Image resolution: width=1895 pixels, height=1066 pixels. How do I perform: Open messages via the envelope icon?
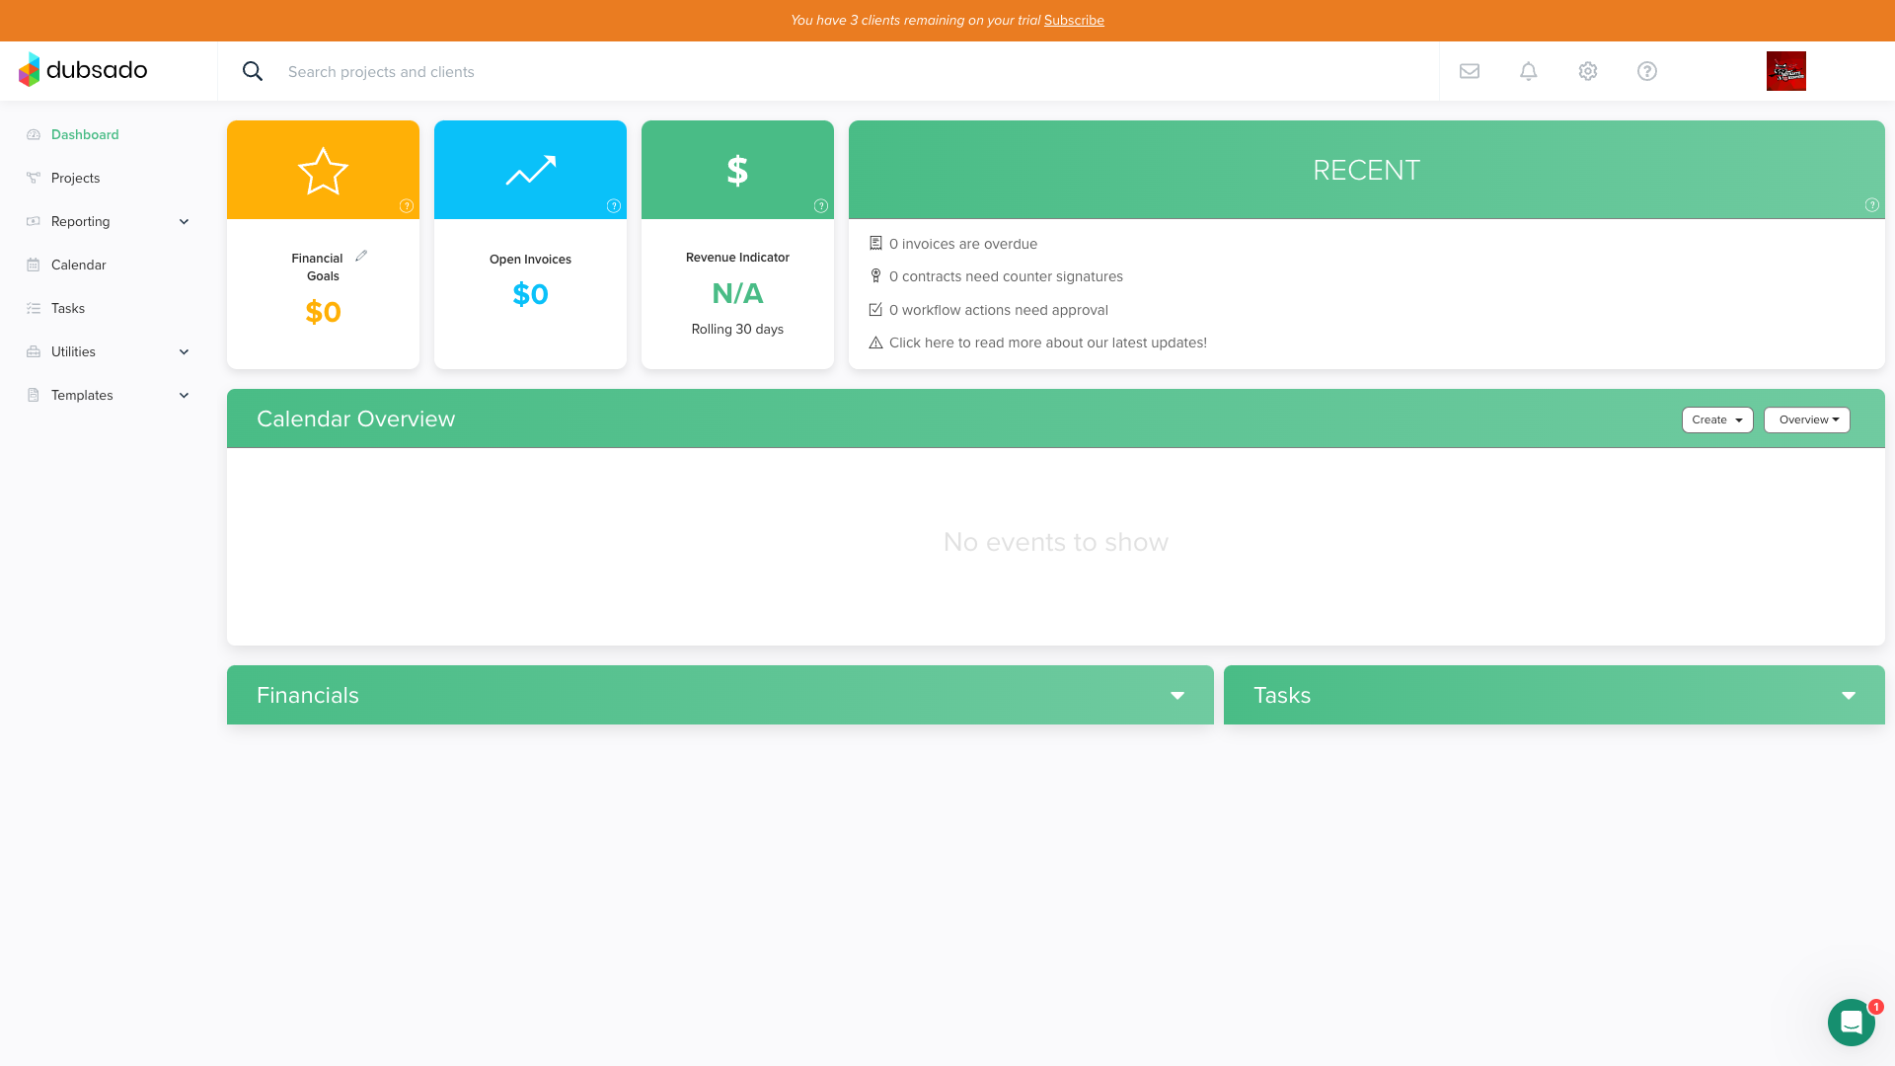point(1469,71)
